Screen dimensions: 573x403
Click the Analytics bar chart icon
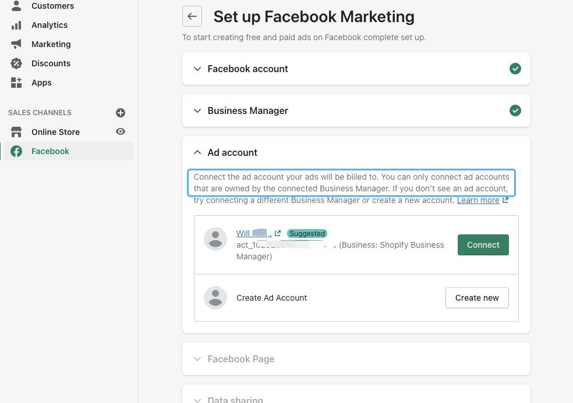[16, 25]
